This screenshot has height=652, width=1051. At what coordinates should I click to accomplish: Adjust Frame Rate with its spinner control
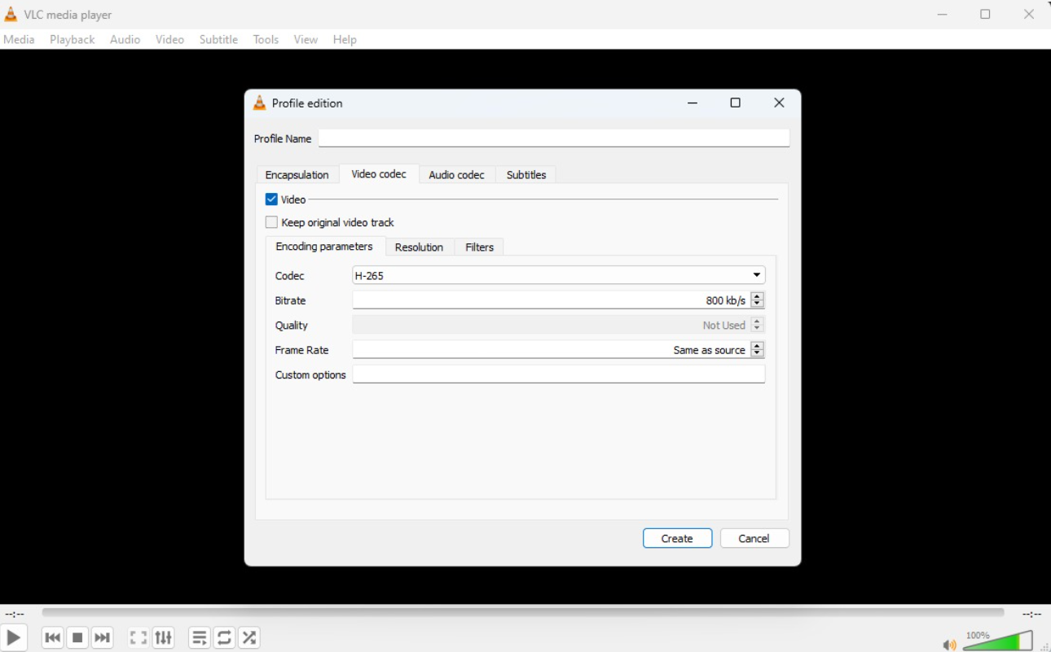758,349
